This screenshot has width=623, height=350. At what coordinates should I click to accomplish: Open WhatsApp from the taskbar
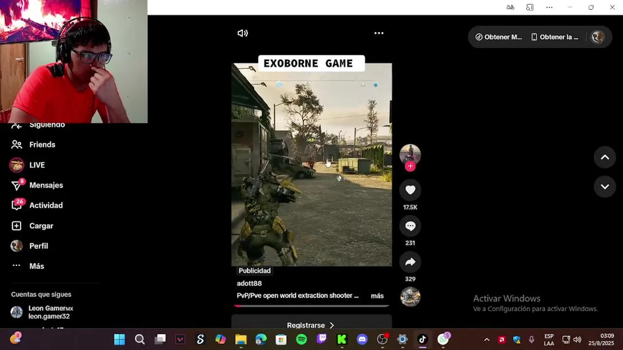coord(443,339)
